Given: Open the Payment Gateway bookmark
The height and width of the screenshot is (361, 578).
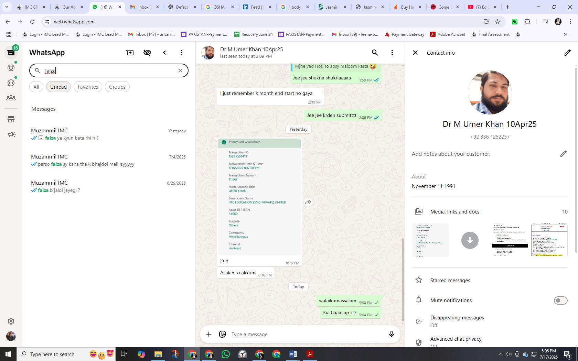Looking at the screenshot, I should [x=404, y=34].
